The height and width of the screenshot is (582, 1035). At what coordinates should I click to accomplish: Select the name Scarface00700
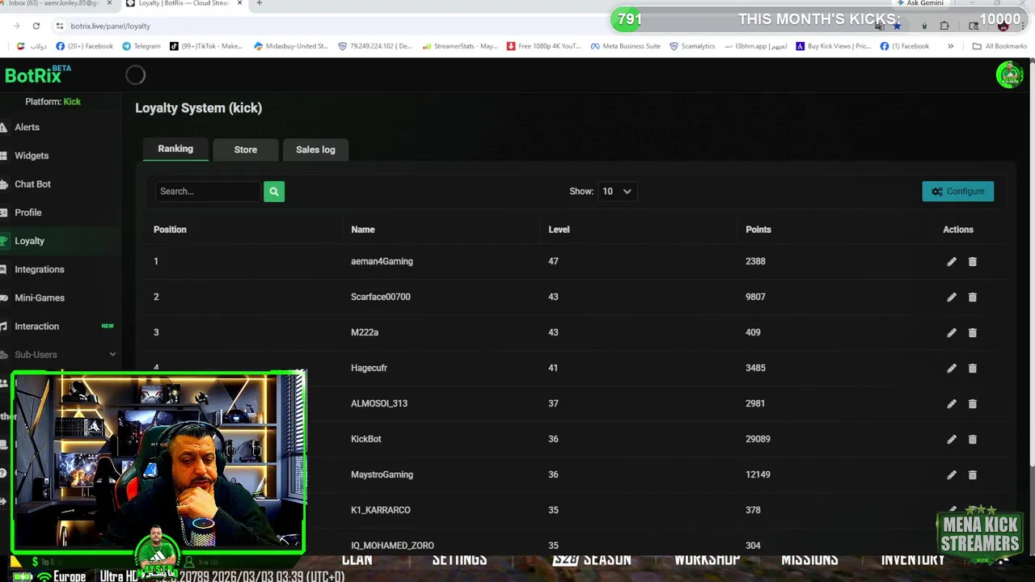tap(381, 297)
